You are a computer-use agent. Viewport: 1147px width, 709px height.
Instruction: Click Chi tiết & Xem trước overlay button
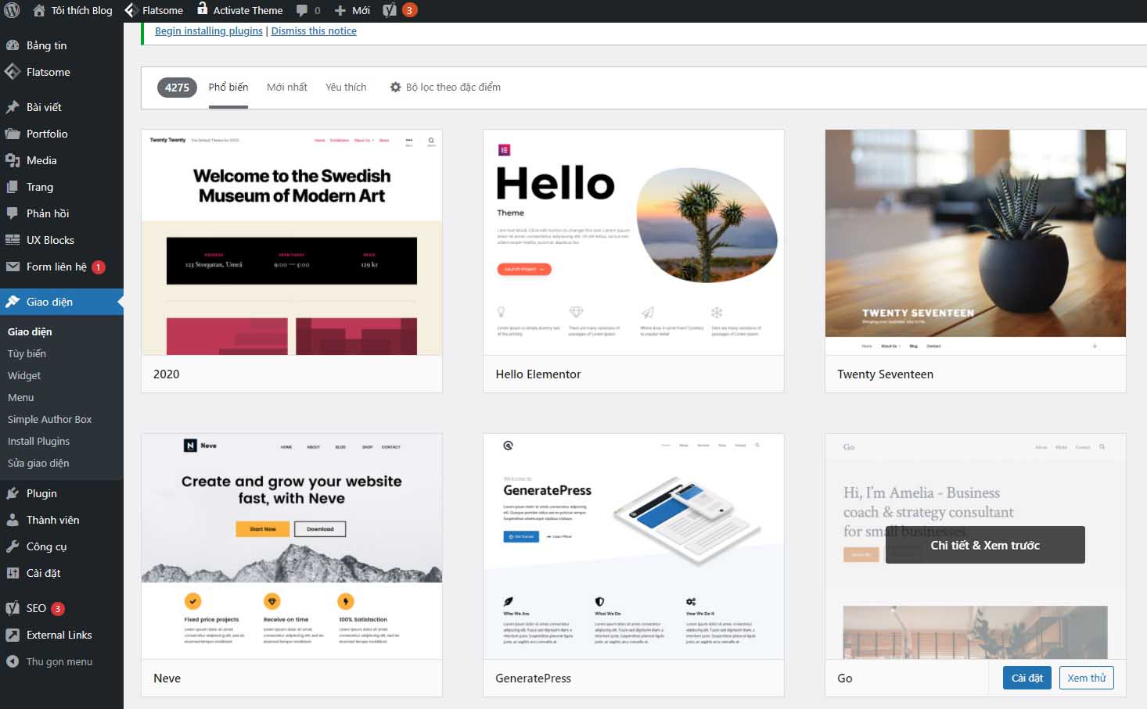coord(985,545)
